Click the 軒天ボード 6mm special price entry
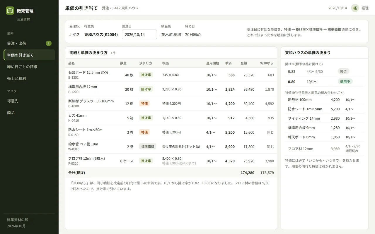This screenshot has width=375, height=234. tap(325, 137)
